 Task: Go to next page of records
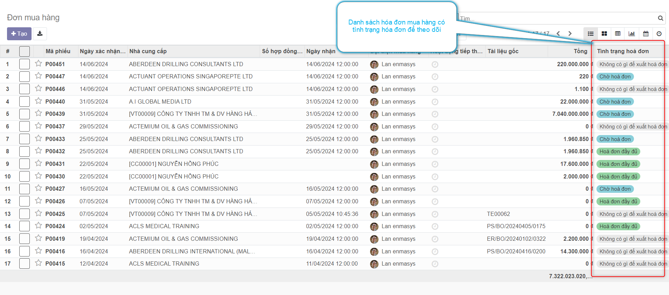[570, 34]
